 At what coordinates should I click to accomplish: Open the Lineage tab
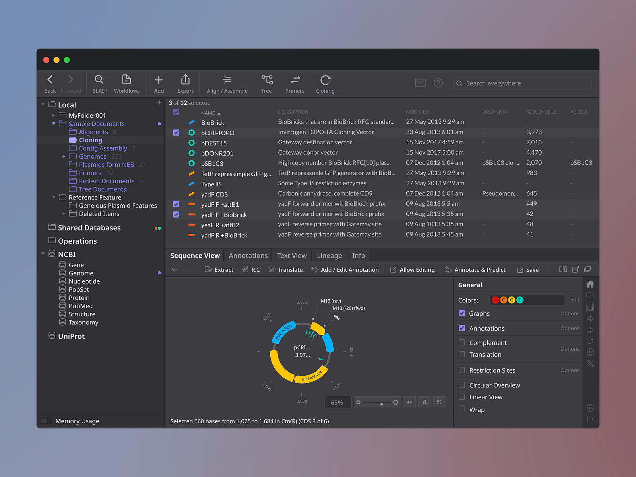pos(329,255)
